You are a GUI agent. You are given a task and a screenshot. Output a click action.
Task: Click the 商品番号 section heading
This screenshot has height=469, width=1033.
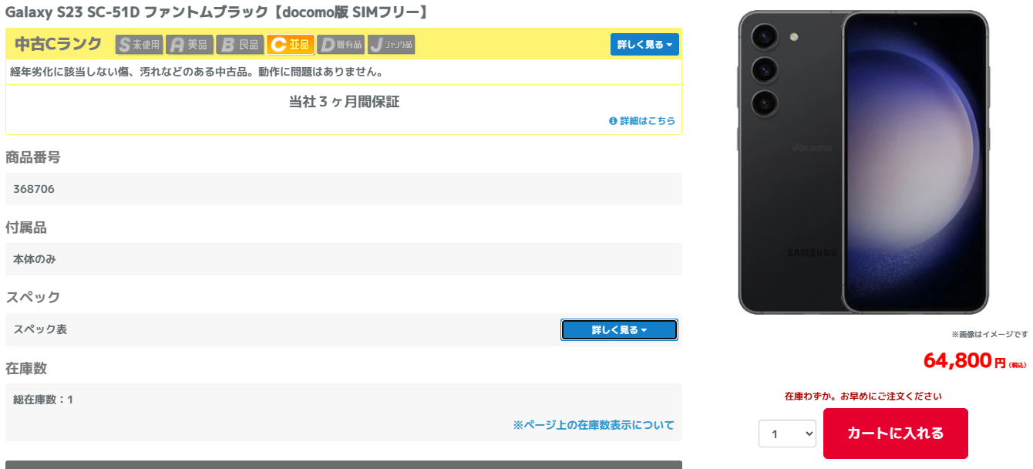point(33,157)
